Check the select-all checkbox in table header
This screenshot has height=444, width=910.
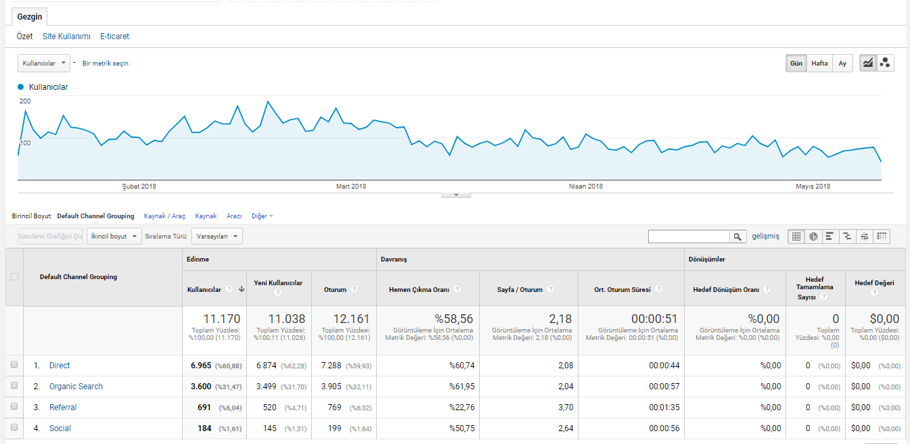(x=14, y=276)
